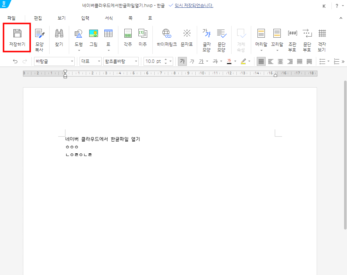Click the 임시 저장되었습니다 link
This screenshot has height=275, width=347.
tap(194, 6)
